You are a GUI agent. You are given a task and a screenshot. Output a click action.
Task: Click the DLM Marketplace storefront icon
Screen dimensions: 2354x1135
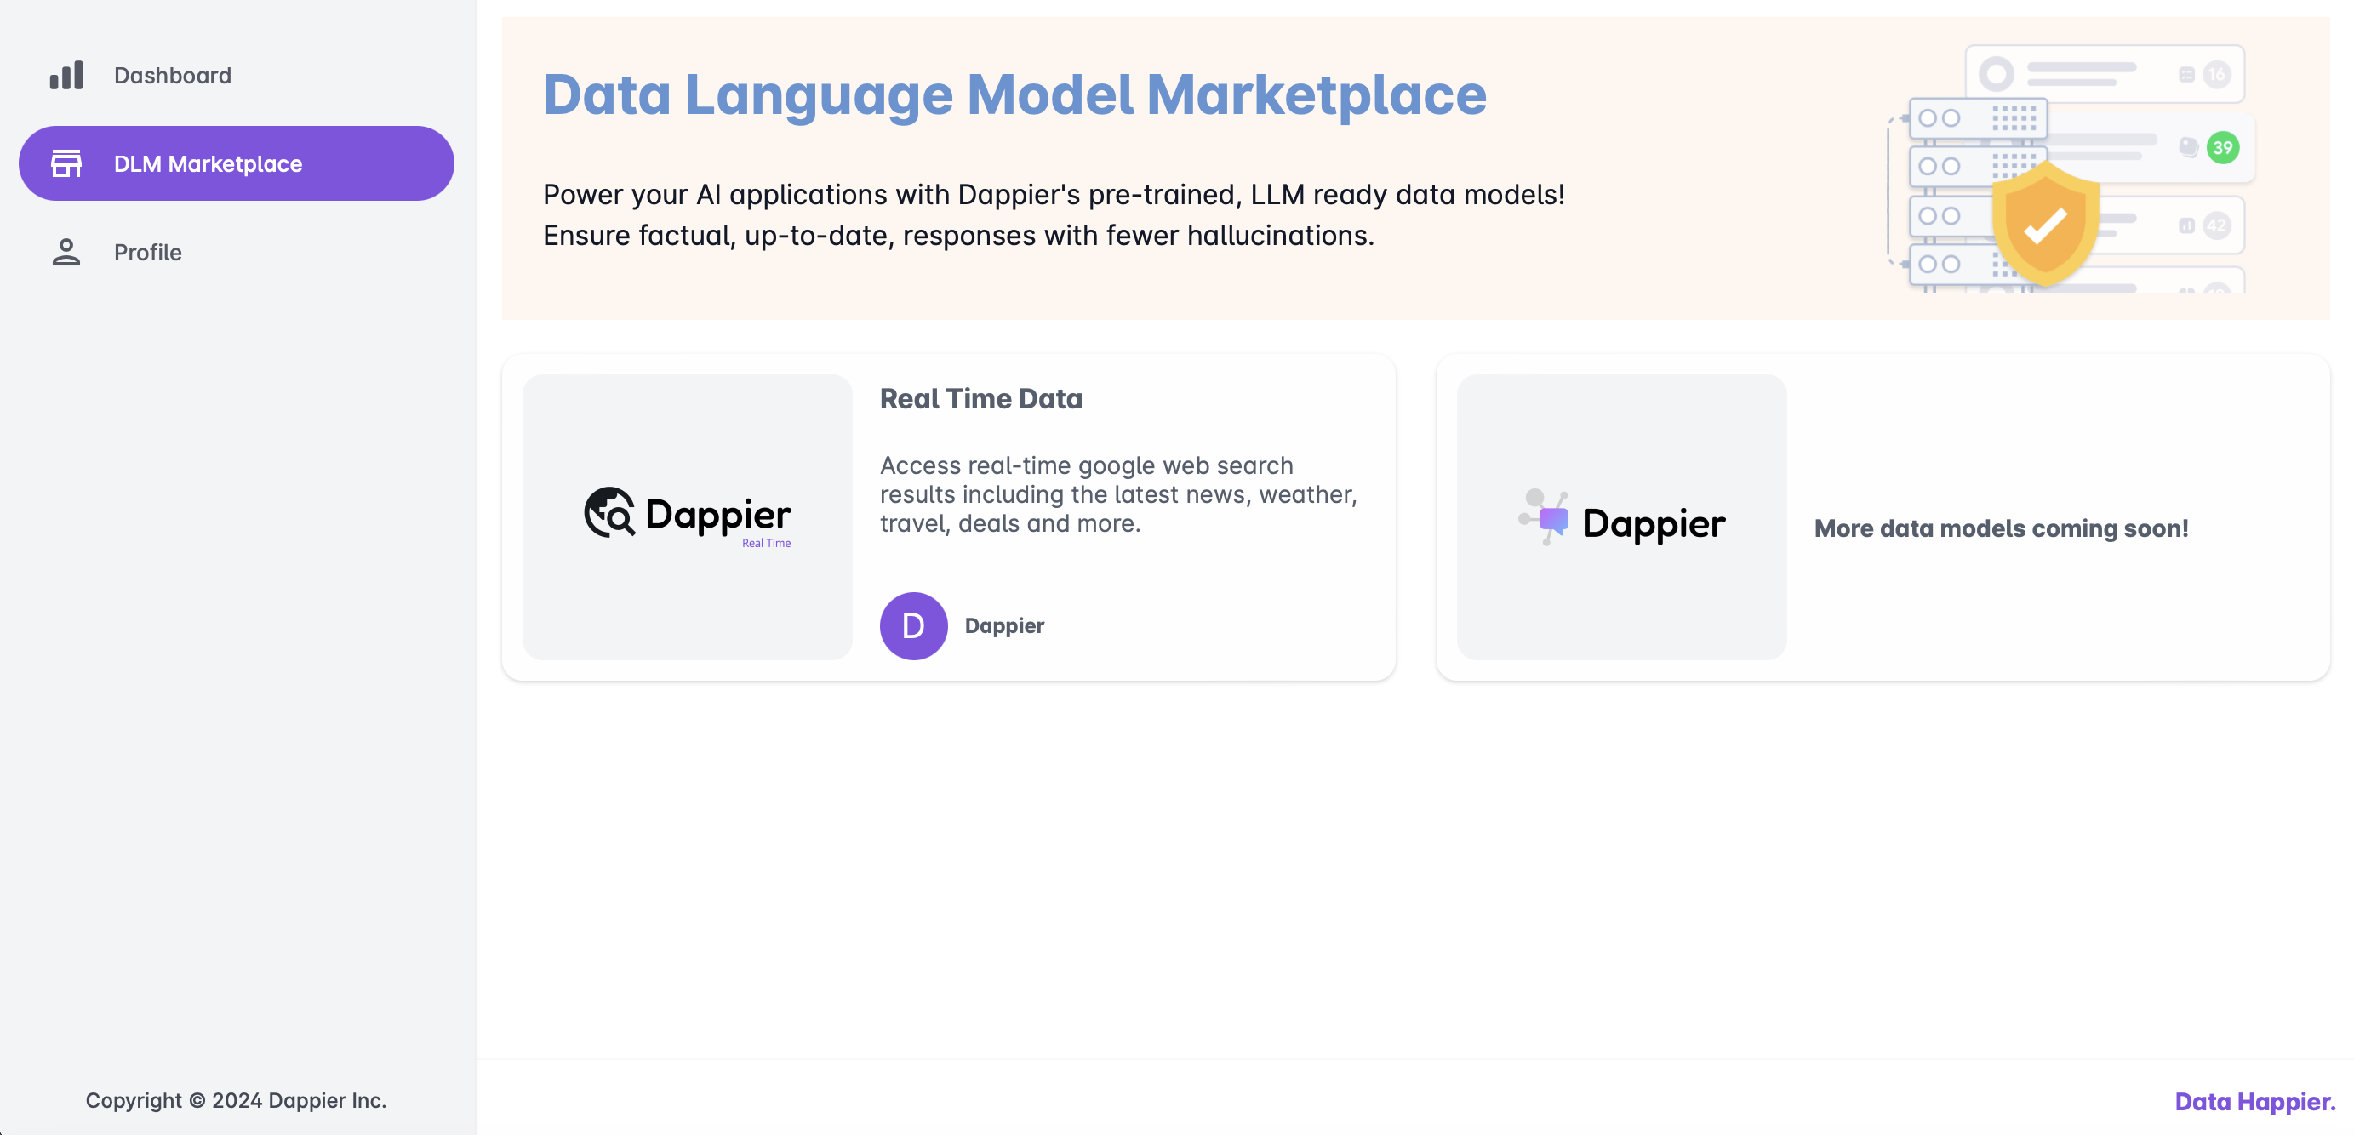(x=66, y=163)
